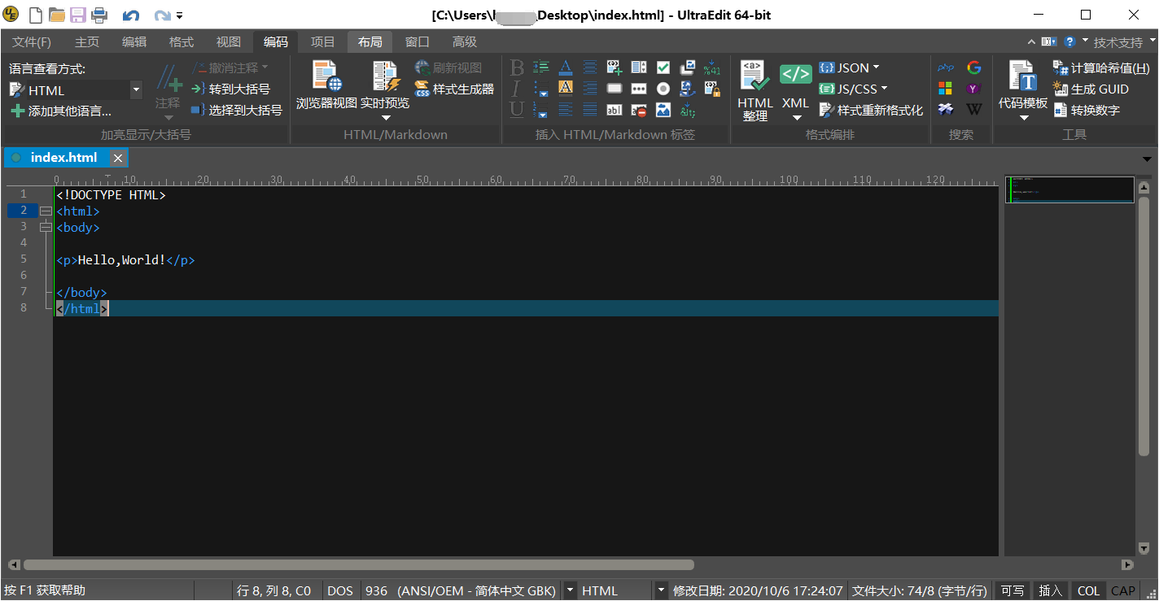The image size is (1159, 601).
Task: Create a new file from quick access toolbar
Action: 35,15
